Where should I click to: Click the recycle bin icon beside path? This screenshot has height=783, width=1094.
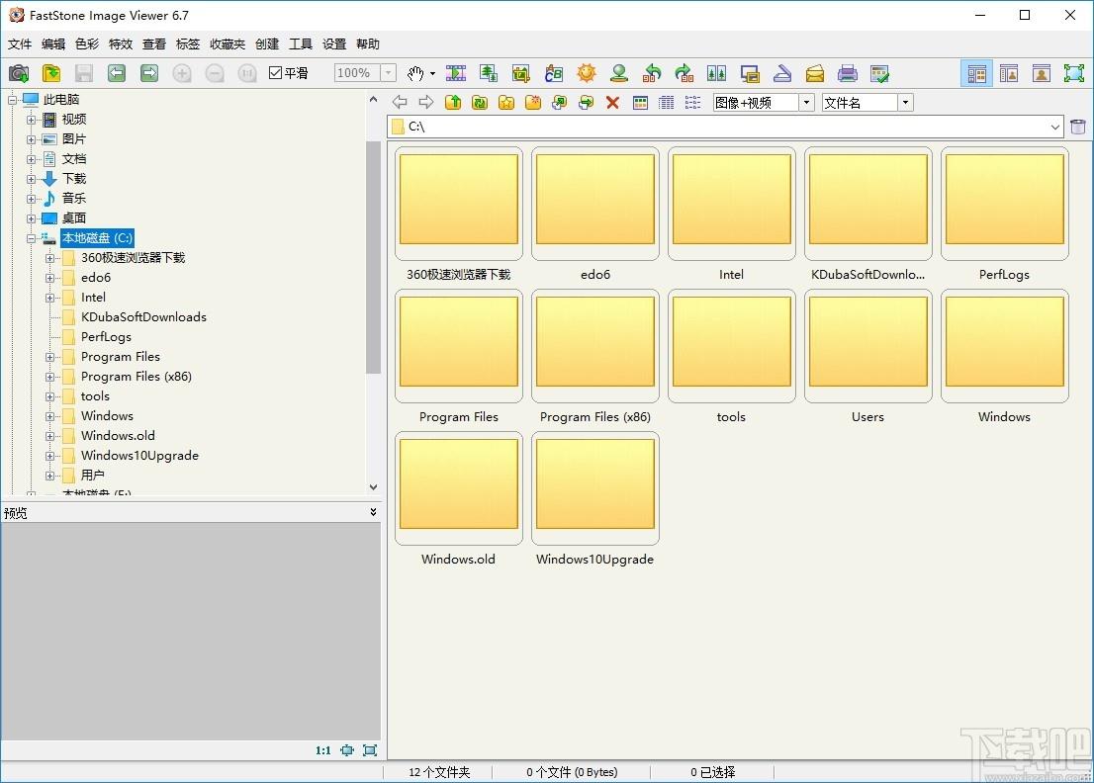tap(1078, 127)
